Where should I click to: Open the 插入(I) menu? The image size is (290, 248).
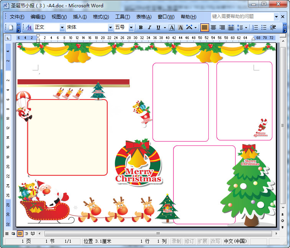(80, 17)
